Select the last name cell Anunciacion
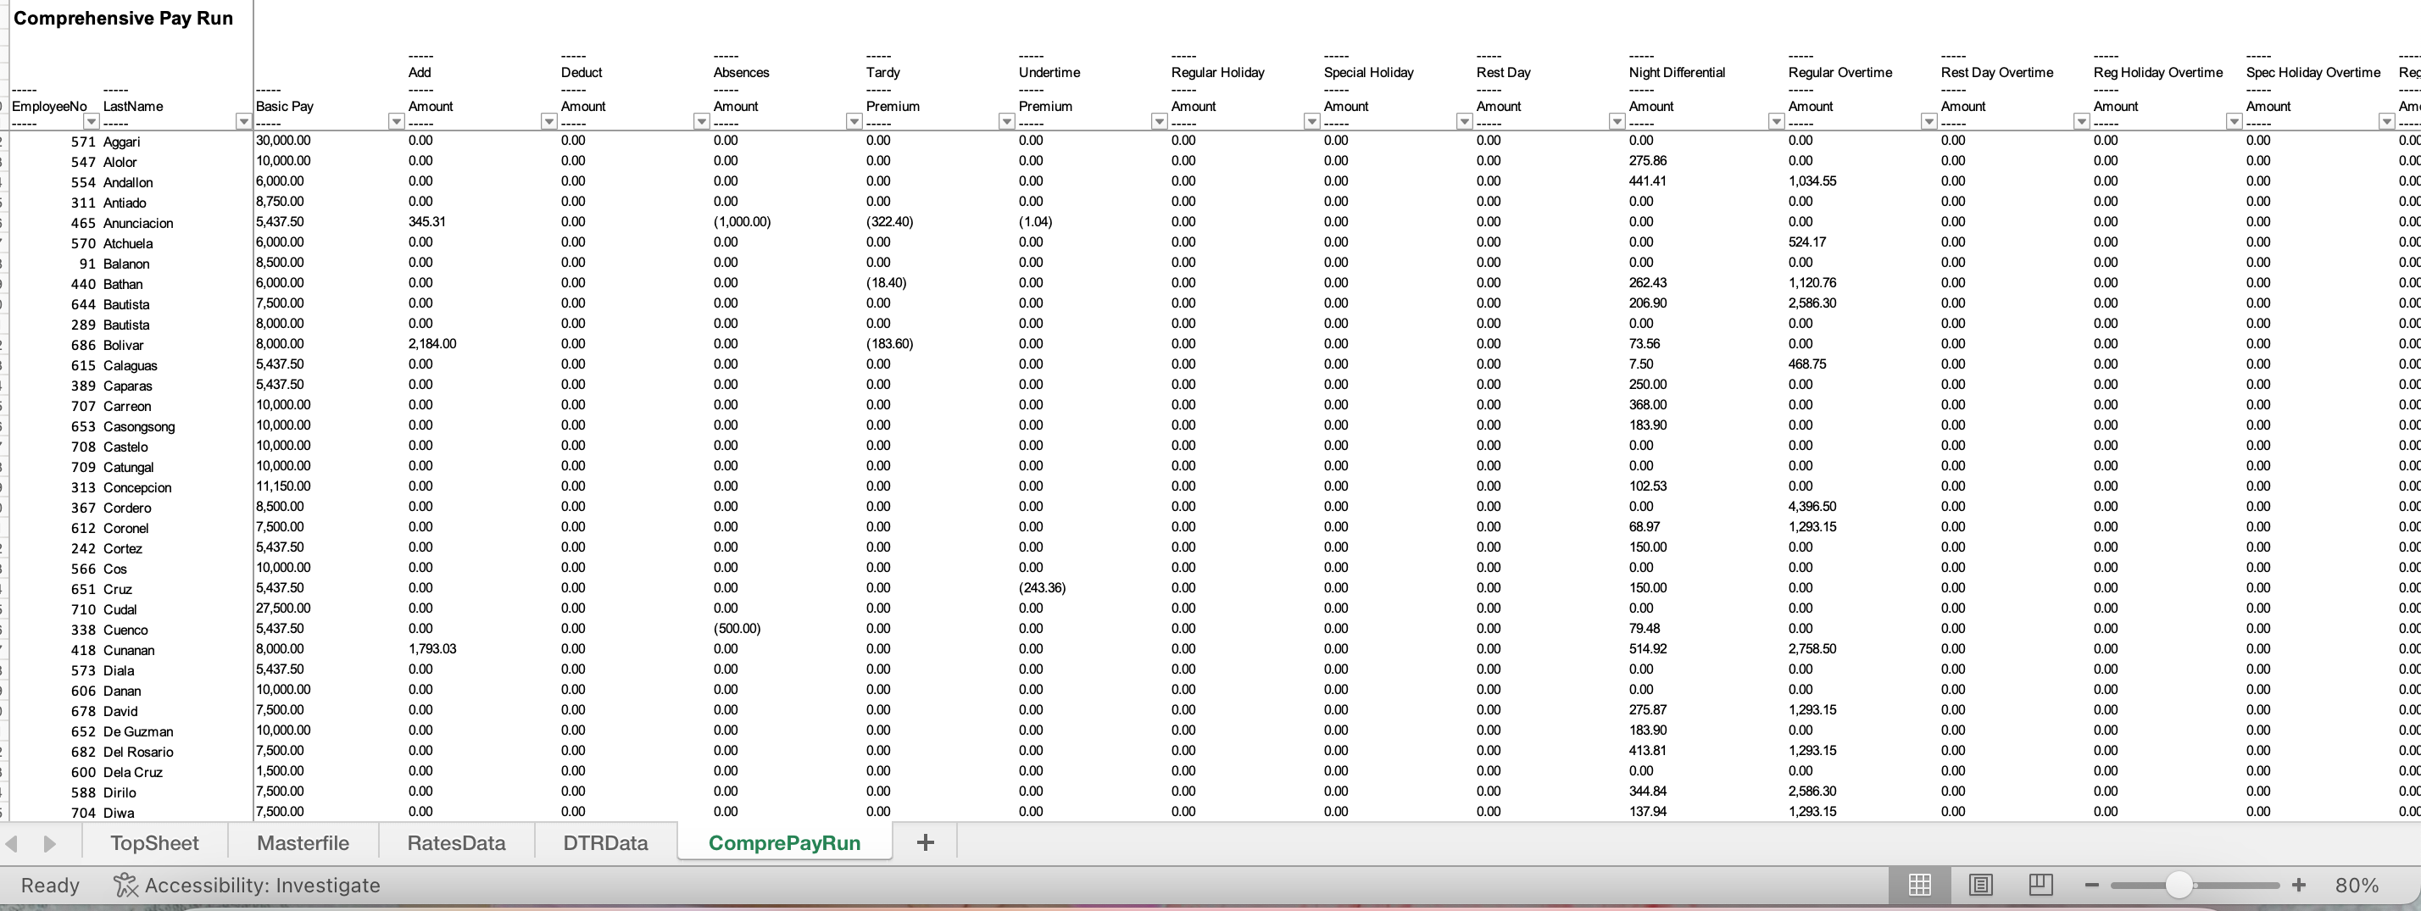Viewport: 2421px width, 911px height. point(138,224)
